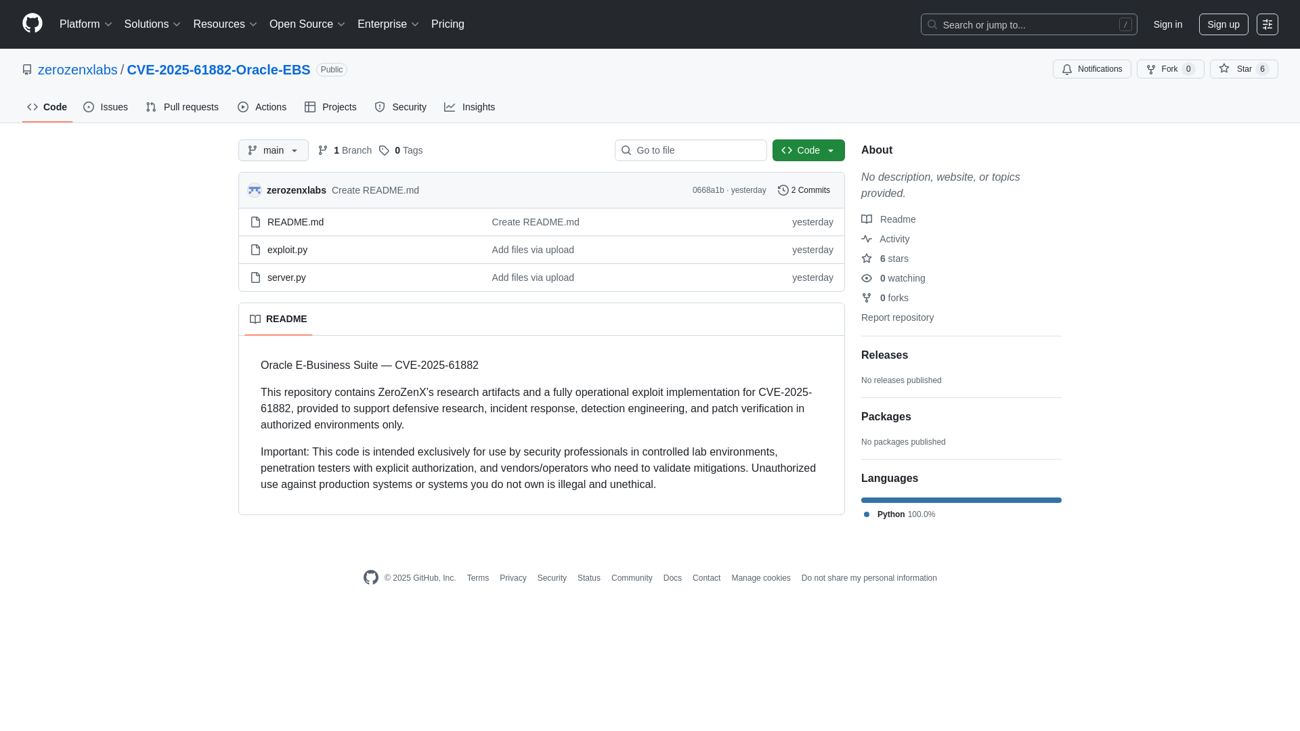
Task: Click the Code tab's code brackets icon
Action: click(33, 107)
